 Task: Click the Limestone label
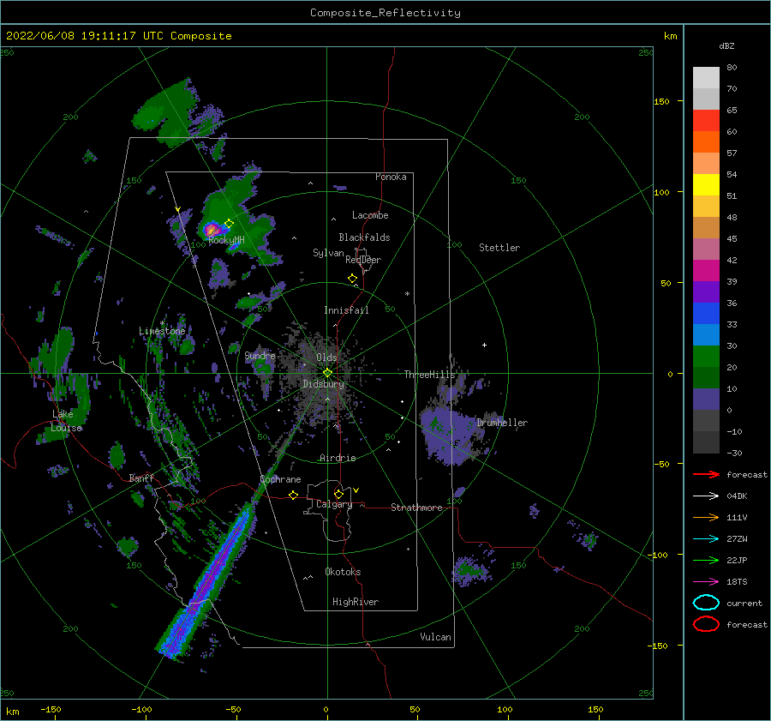coord(162,331)
